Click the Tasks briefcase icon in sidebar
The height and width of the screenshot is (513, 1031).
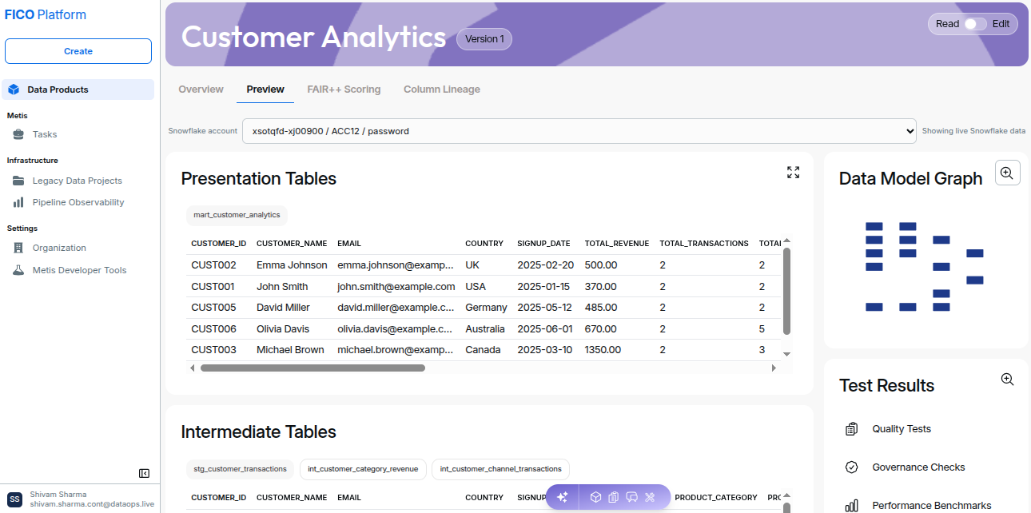click(x=18, y=134)
